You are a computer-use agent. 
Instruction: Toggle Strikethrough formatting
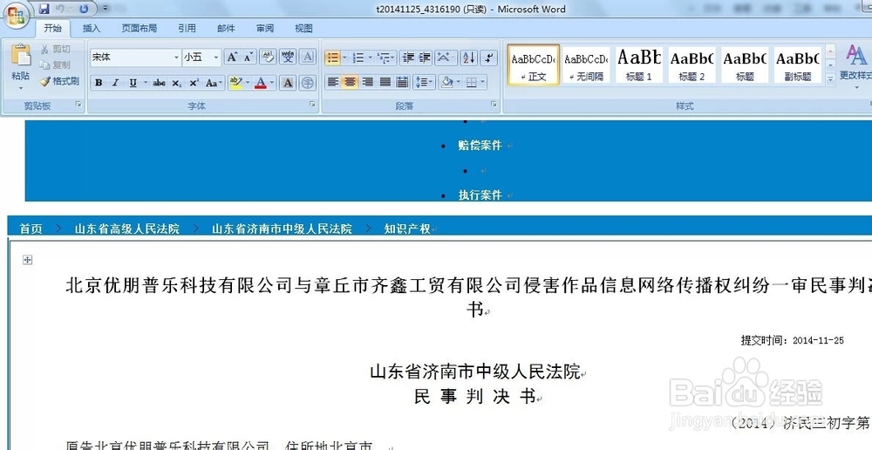click(159, 83)
